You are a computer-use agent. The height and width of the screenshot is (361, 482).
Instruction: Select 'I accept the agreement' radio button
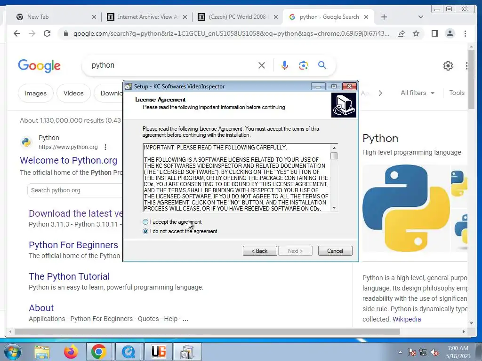[x=145, y=222]
